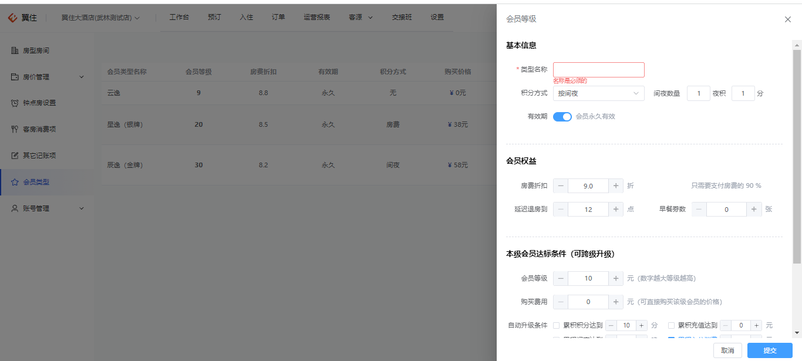Decrease 房费折扣 with minus button

coord(561,185)
